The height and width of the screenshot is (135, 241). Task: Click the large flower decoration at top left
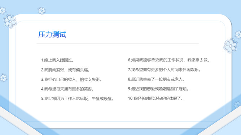[10, 22]
